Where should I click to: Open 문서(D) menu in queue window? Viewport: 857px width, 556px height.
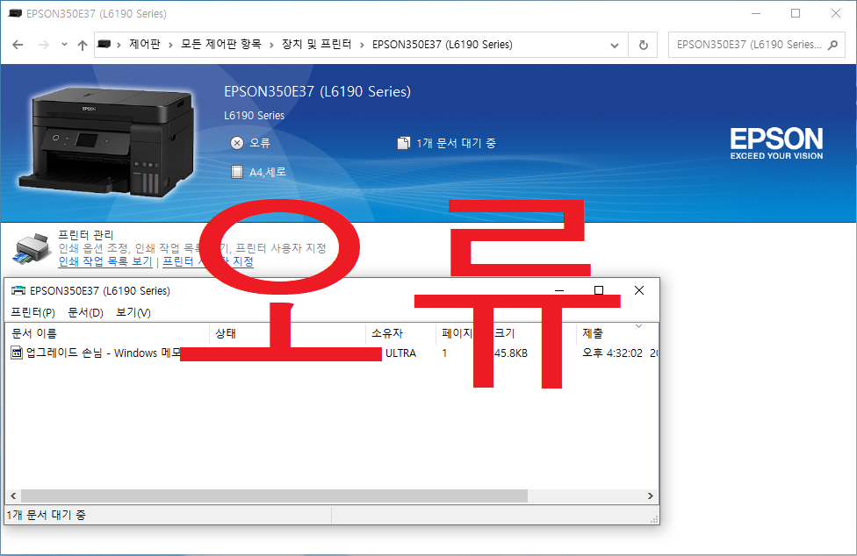point(85,312)
